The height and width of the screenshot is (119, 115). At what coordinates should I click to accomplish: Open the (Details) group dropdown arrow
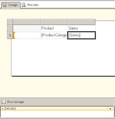tap(110, 109)
